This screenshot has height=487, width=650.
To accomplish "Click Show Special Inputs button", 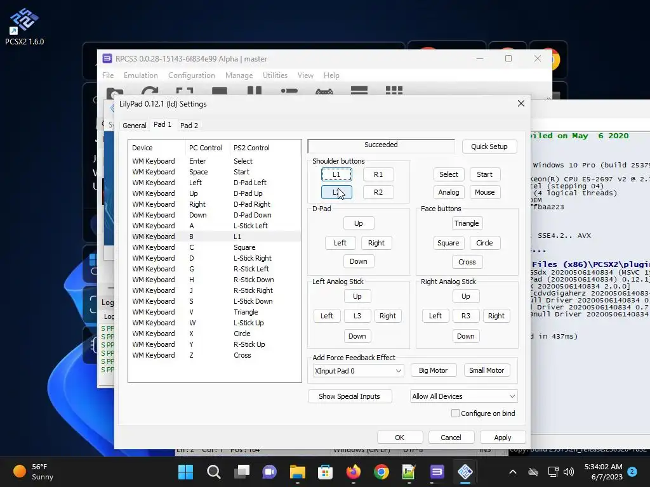I will pos(350,396).
